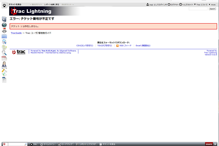Open the calendar icon in the left sidebar

(4, 58)
